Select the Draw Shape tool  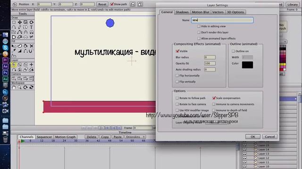coord(25,27)
